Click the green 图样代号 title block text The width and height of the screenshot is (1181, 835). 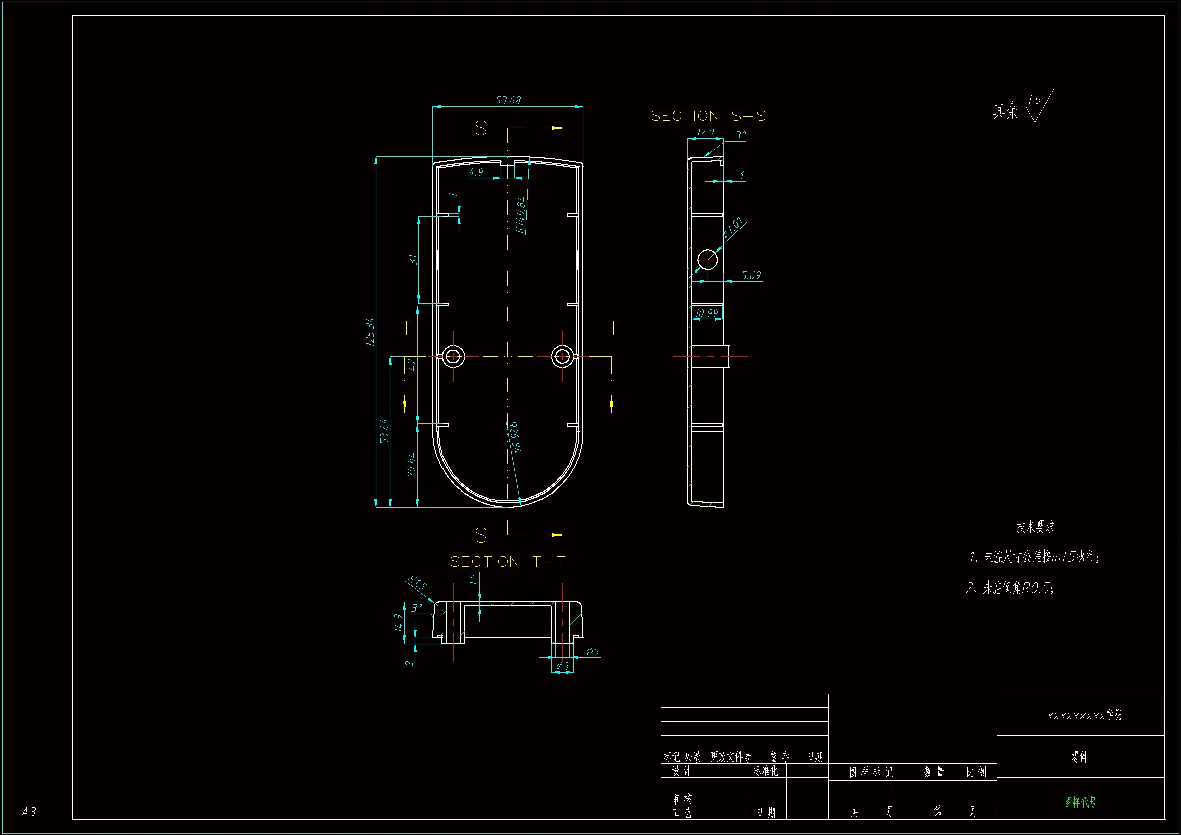coord(1080,802)
